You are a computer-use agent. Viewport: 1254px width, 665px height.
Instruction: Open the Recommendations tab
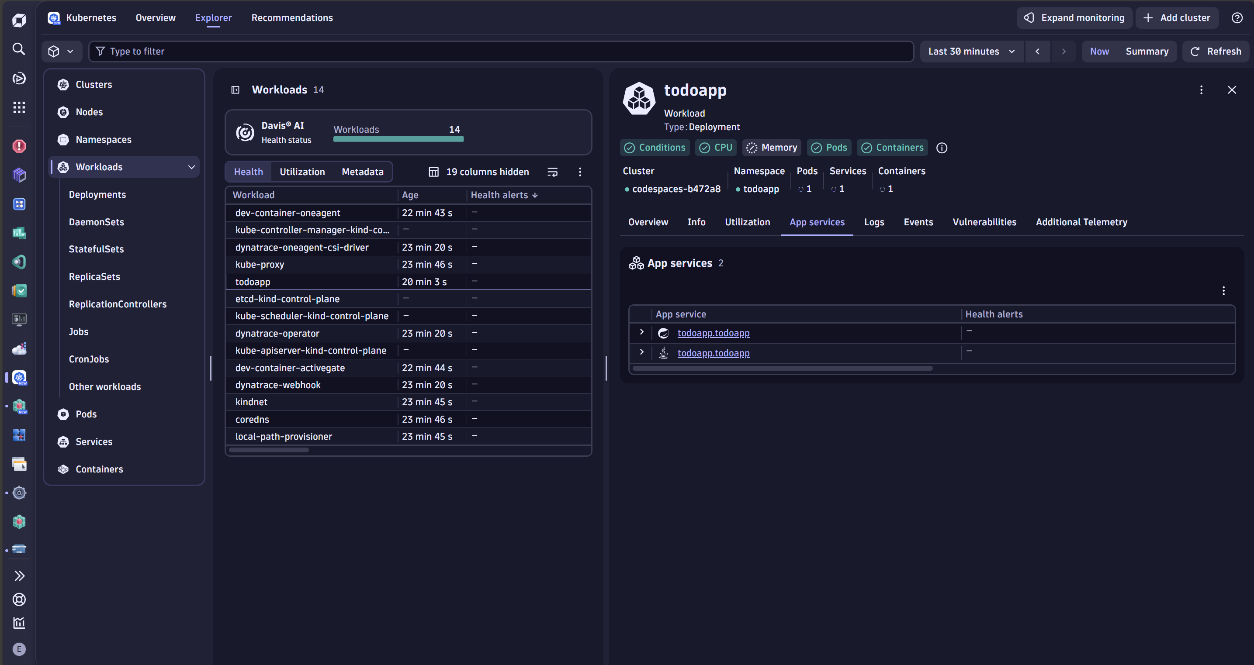click(292, 18)
